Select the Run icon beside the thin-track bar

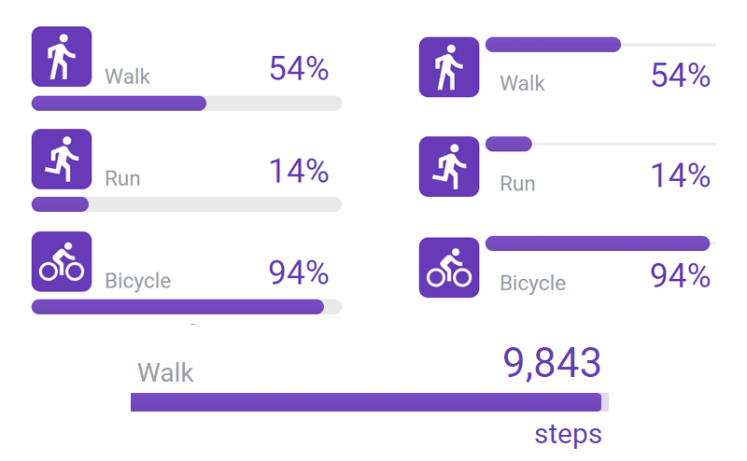(x=449, y=167)
